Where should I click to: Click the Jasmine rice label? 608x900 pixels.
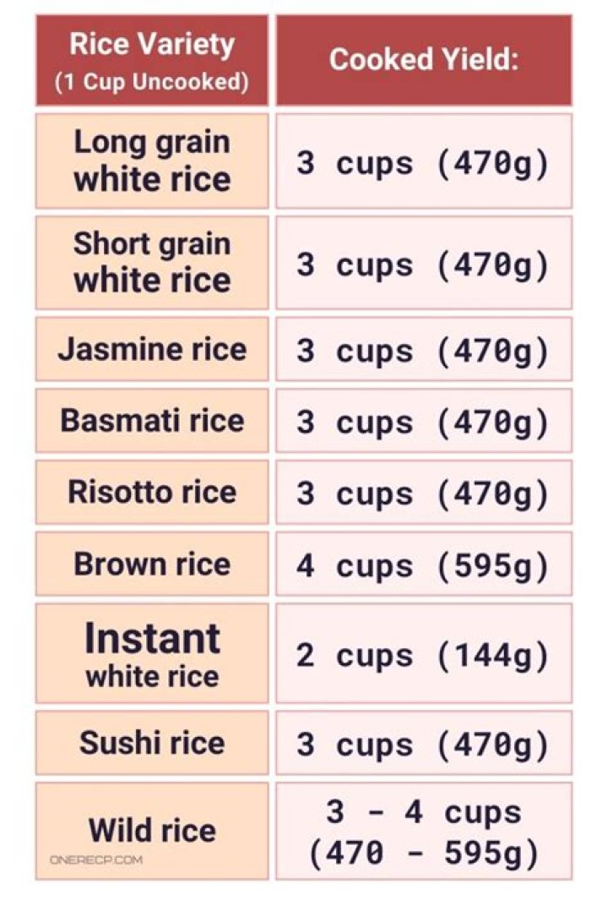pyautogui.click(x=152, y=350)
